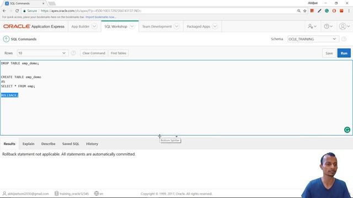The image size is (353, 198).
Task: Click the SELECT * FROM emp line
Action: coord(18,86)
